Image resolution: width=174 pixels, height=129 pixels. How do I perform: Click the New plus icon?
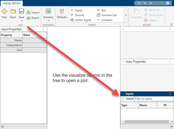tap(5, 11)
